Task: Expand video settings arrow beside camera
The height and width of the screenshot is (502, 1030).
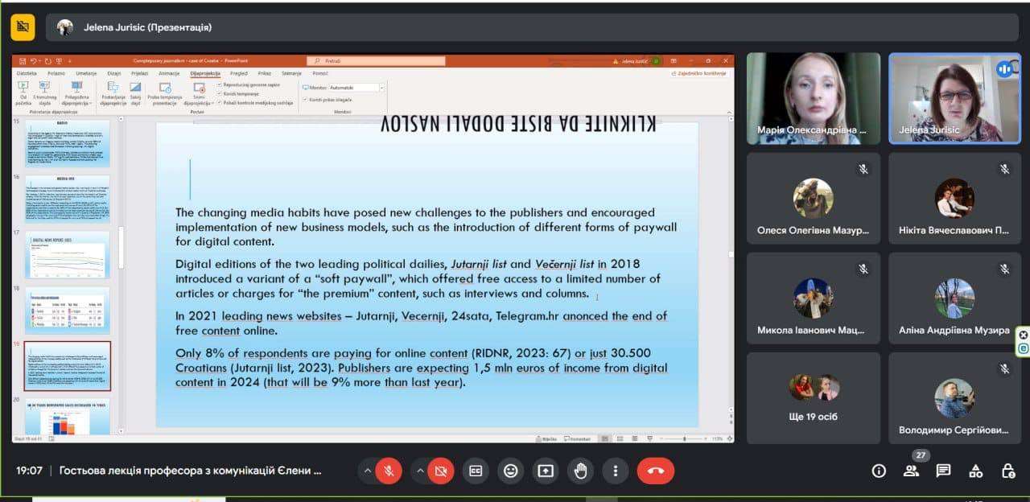Action: 418,471
